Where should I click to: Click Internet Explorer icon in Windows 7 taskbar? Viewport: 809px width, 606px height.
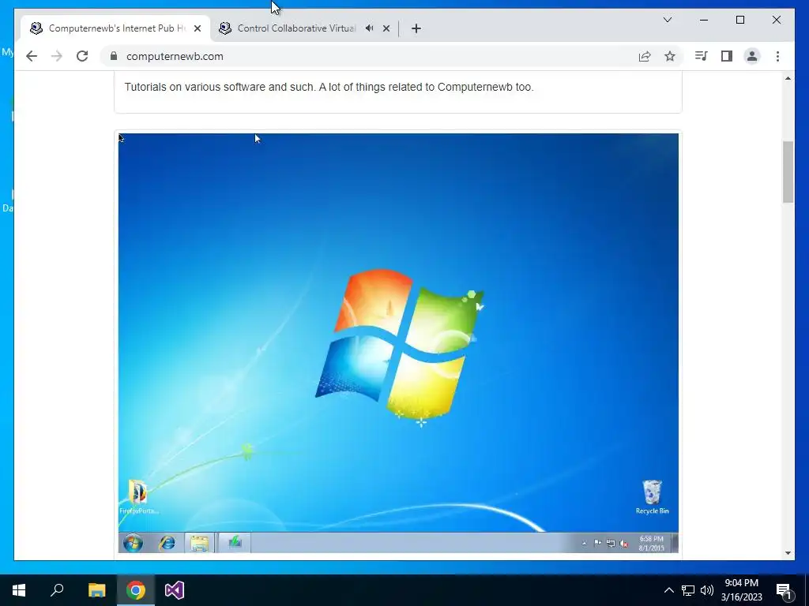click(167, 543)
